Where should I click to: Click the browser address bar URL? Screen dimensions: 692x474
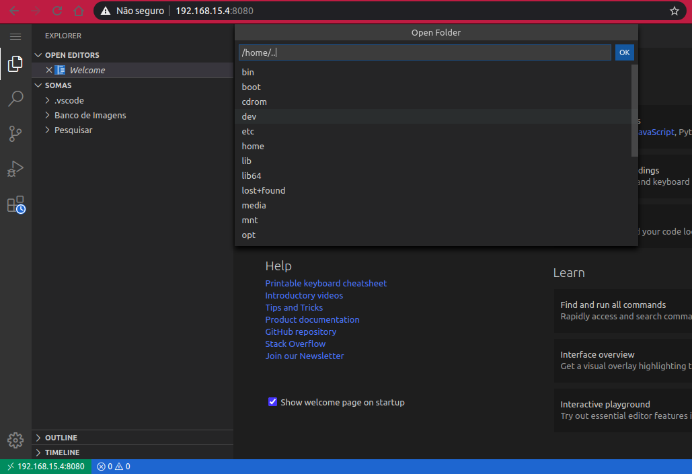tap(215, 11)
